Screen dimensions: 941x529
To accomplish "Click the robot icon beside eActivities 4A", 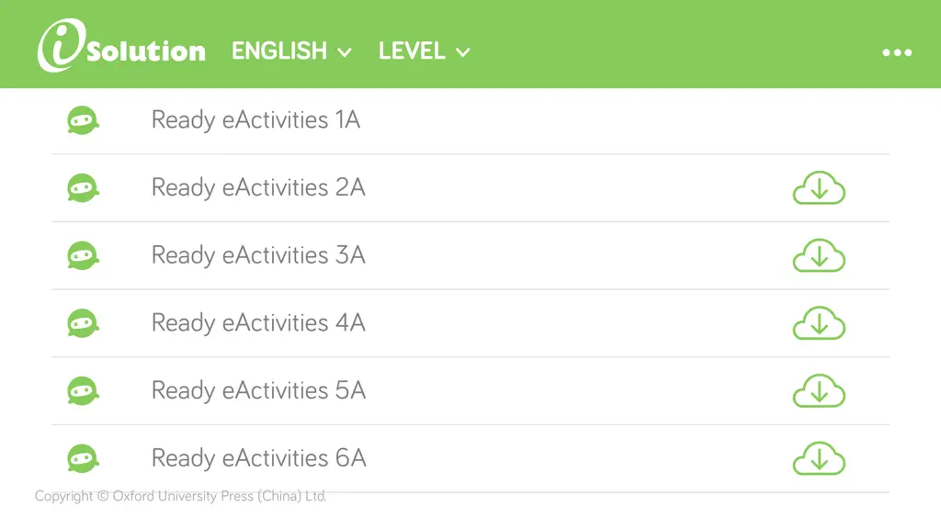I will pos(83,324).
